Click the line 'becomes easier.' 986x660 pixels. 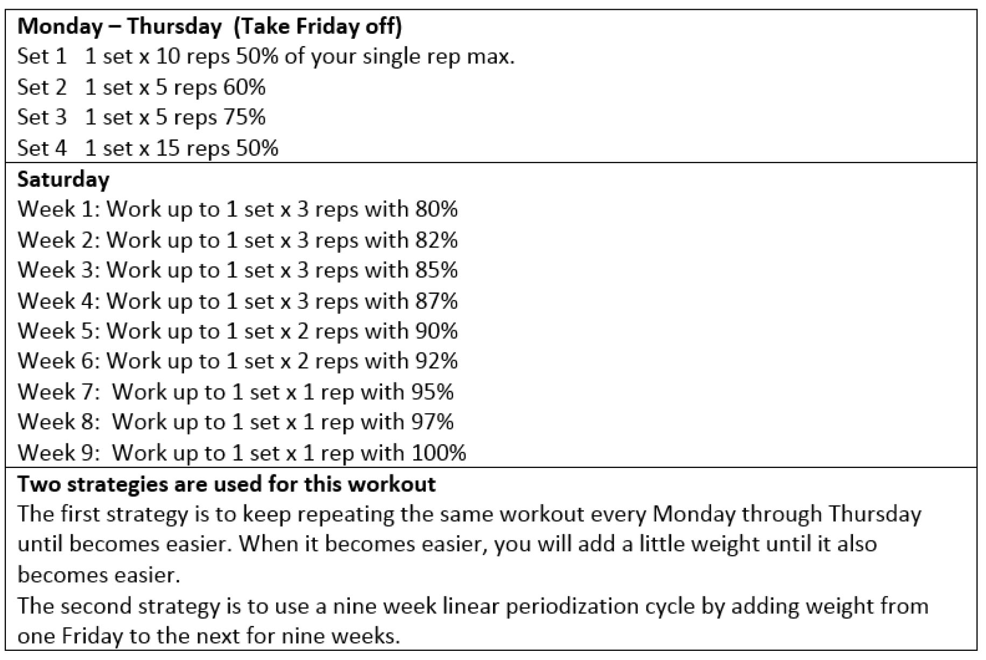pyautogui.click(x=98, y=575)
